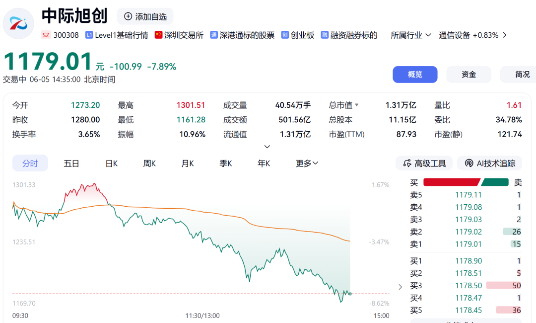Click the 买1 price 1178.90
Image resolution: width=536 pixels, height=323 pixels.
(469, 261)
